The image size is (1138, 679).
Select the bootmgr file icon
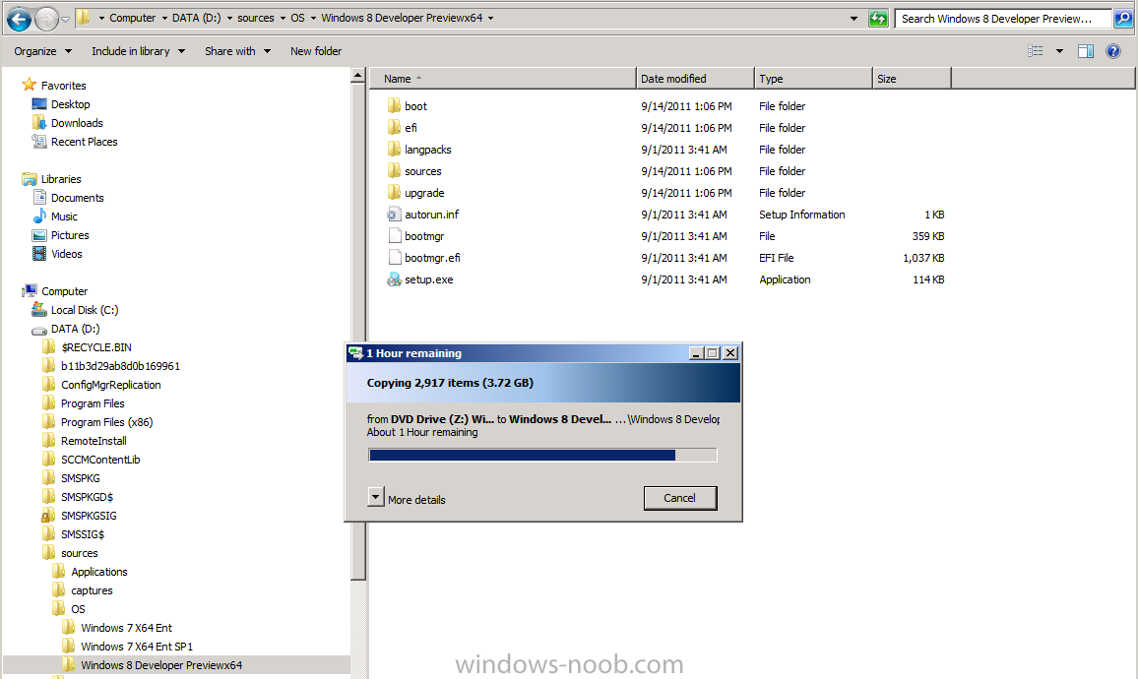point(394,236)
